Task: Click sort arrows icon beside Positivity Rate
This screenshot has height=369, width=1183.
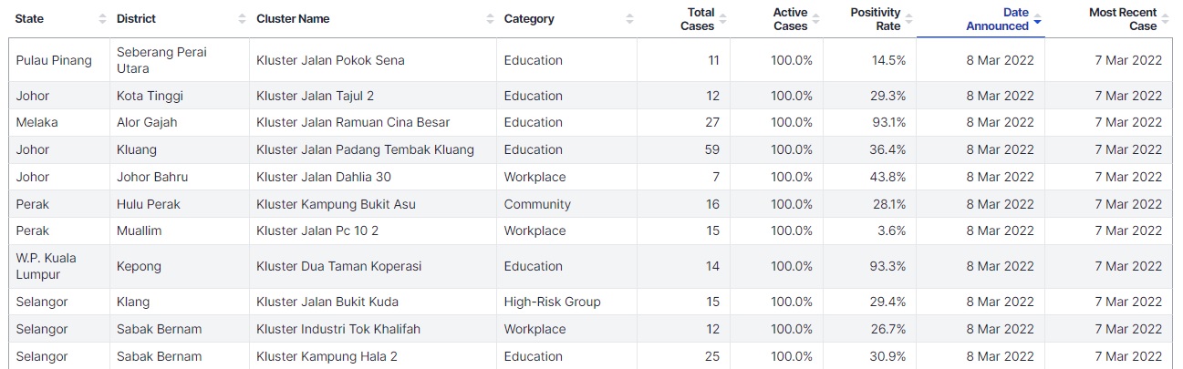Action: point(909,19)
